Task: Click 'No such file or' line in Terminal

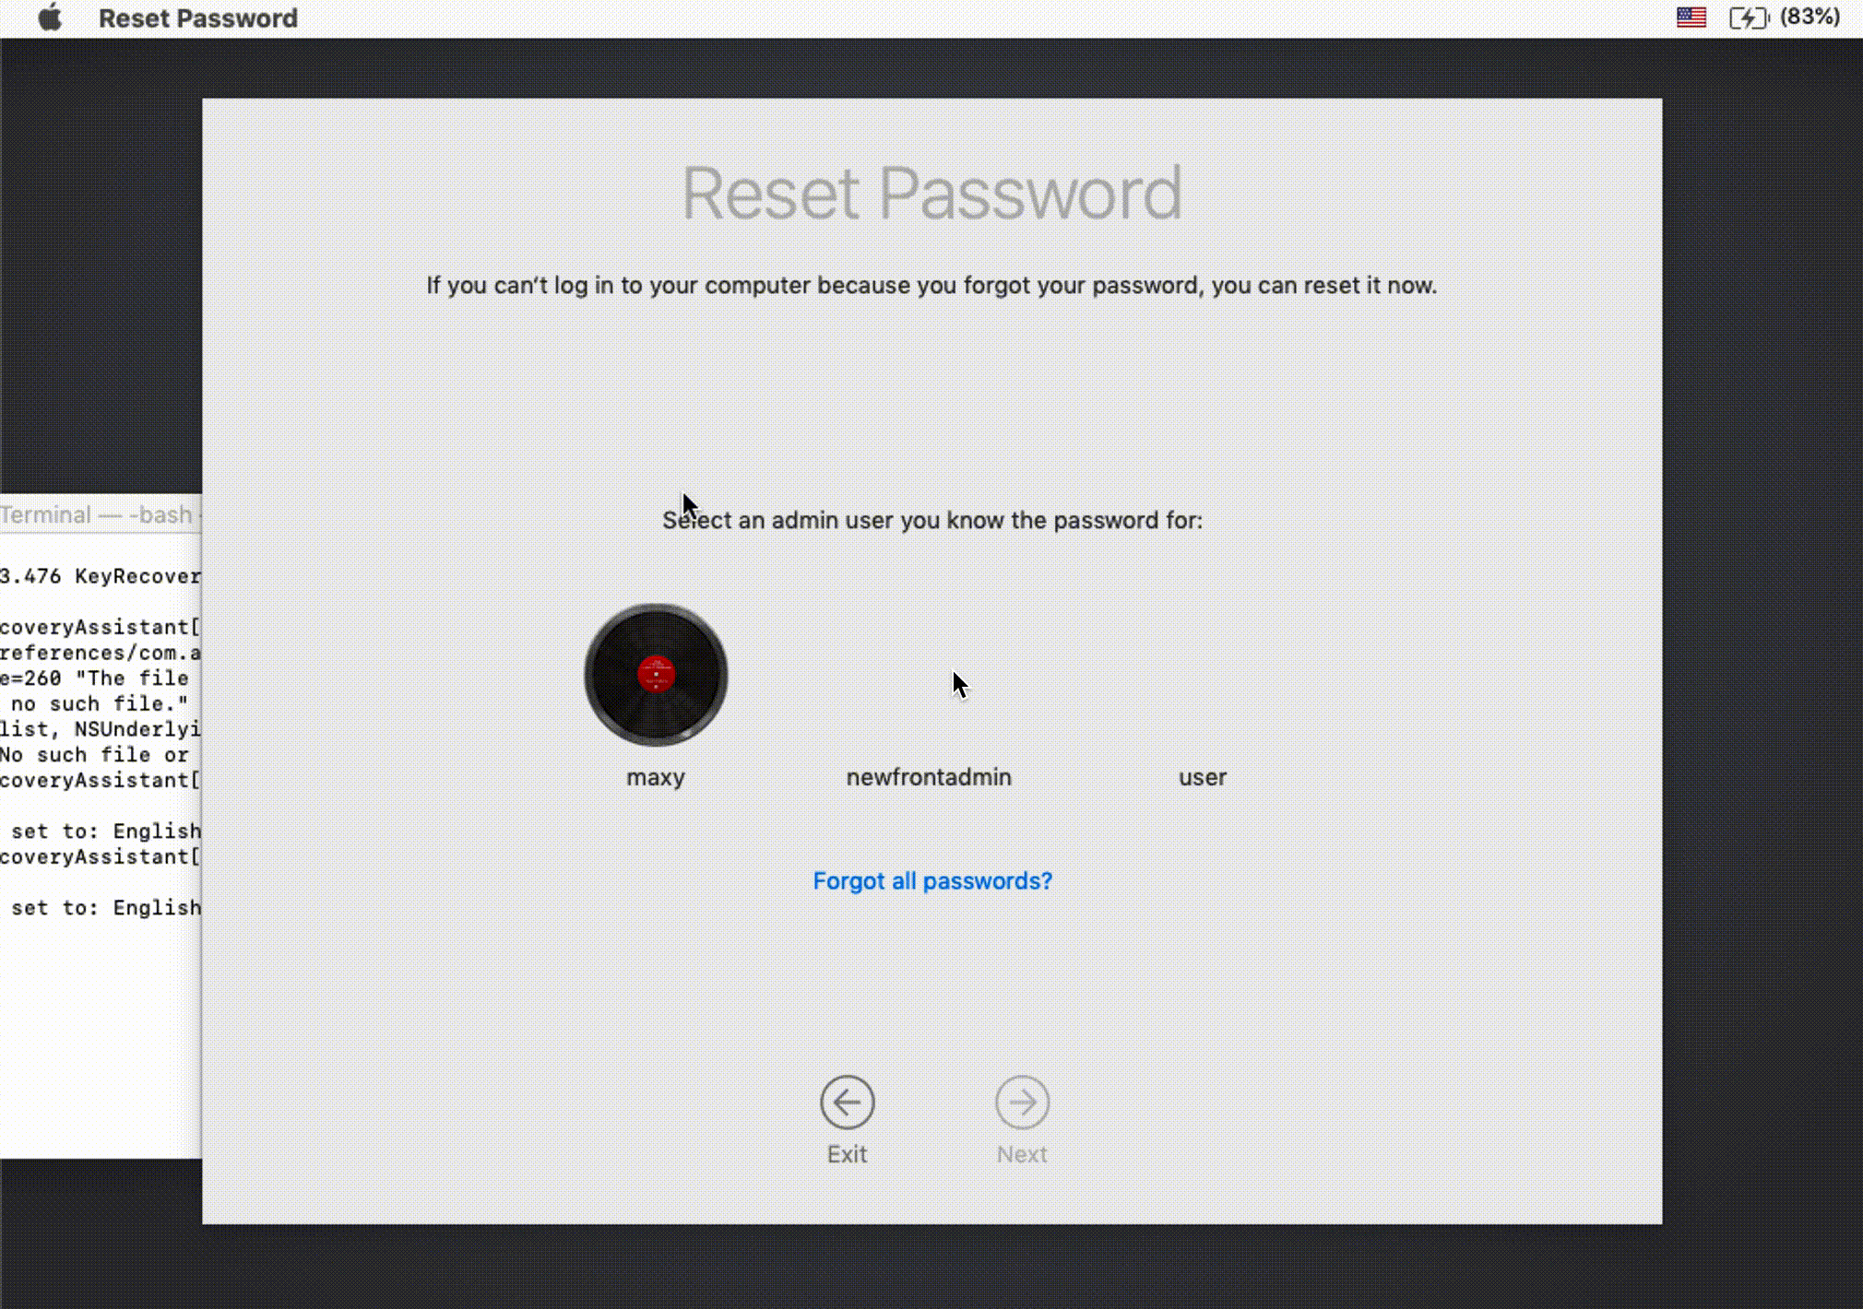Action: tap(94, 755)
